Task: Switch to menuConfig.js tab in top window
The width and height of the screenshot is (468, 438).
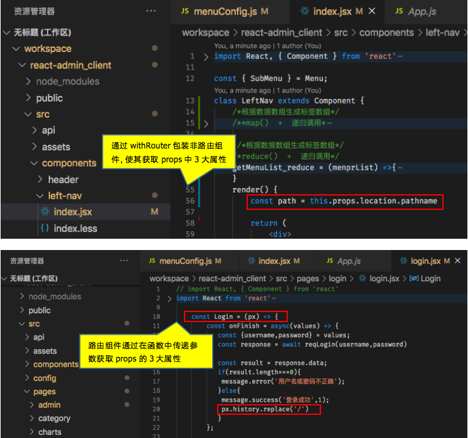Action: (x=230, y=12)
